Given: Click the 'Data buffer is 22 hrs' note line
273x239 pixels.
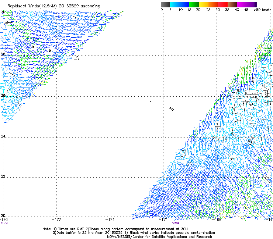Looking at the screenshot, I should click(134, 233).
